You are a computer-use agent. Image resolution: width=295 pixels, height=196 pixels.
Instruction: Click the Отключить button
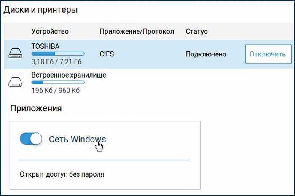[x=268, y=54]
